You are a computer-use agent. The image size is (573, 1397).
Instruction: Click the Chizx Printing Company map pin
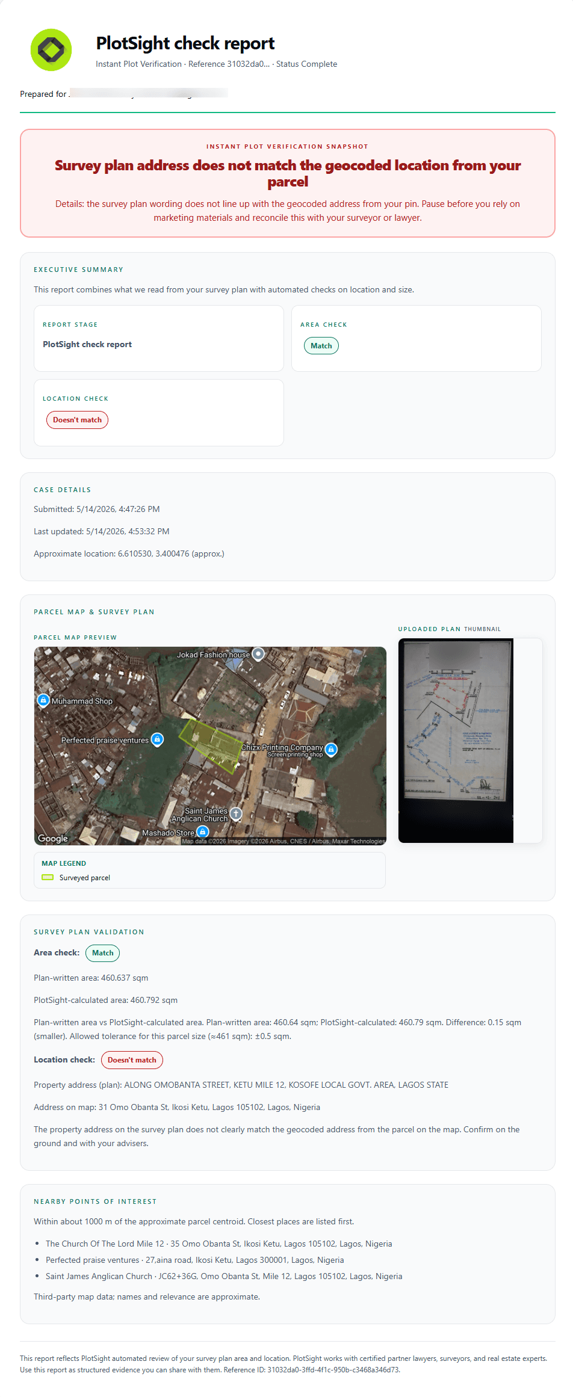pyautogui.click(x=331, y=749)
